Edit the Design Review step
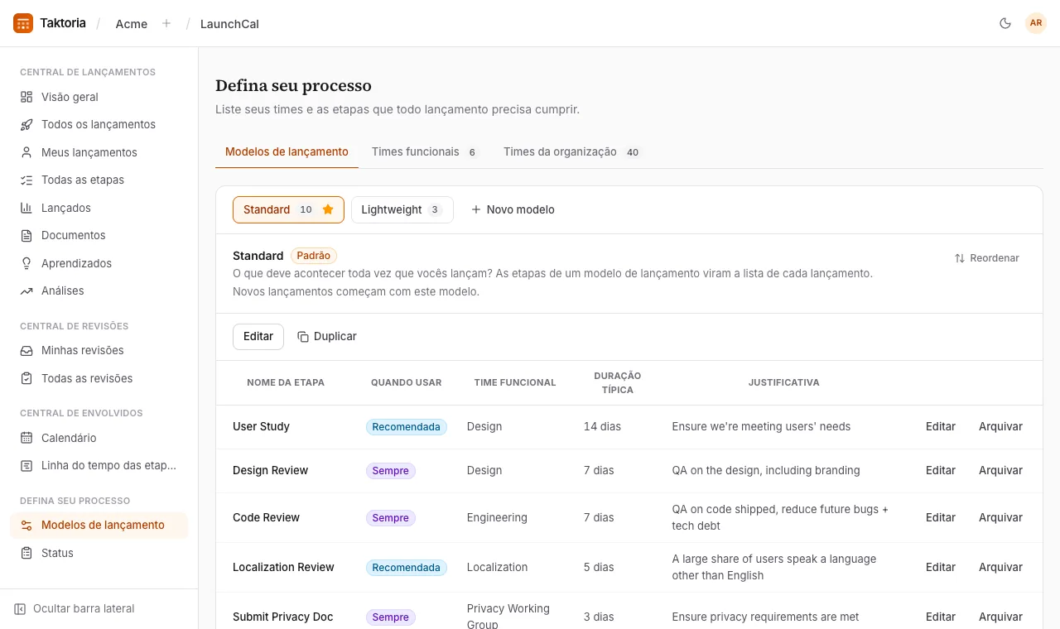The height and width of the screenshot is (629, 1060). tap(941, 470)
